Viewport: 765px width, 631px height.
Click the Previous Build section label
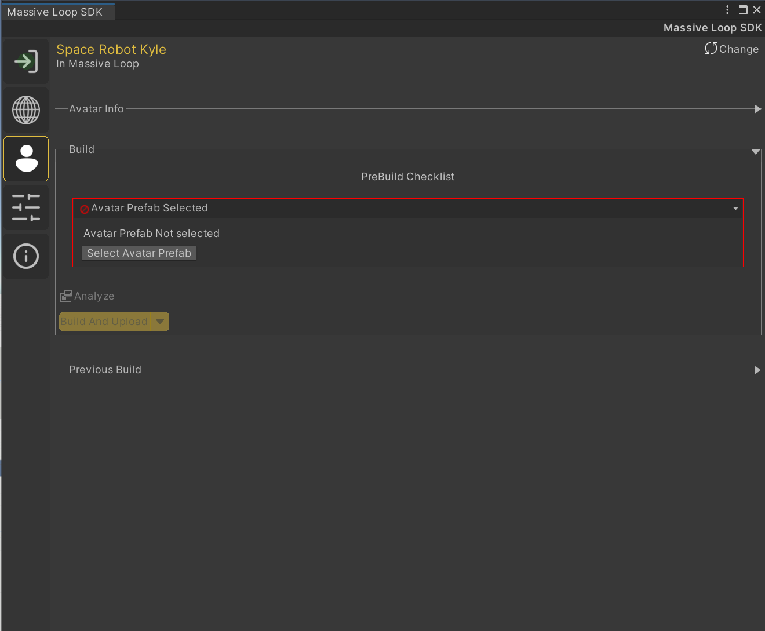(x=105, y=370)
